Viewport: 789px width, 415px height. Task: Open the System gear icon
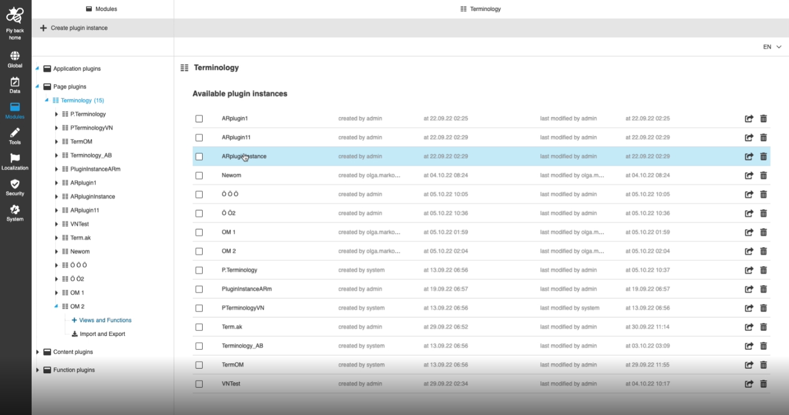(x=15, y=210)
